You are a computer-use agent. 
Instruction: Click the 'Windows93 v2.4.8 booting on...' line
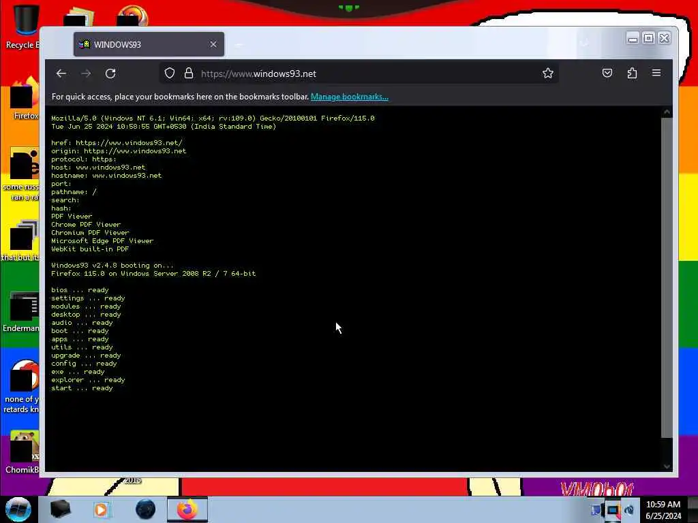[x=112, y=266]
